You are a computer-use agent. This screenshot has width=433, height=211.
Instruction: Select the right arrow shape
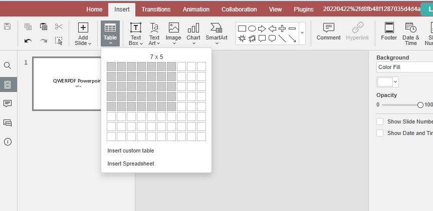[262, 28]
